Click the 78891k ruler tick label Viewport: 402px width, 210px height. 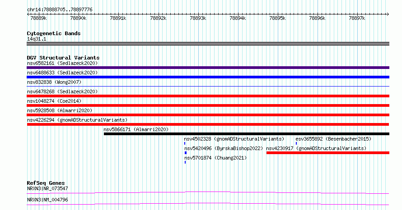[118, 18]
